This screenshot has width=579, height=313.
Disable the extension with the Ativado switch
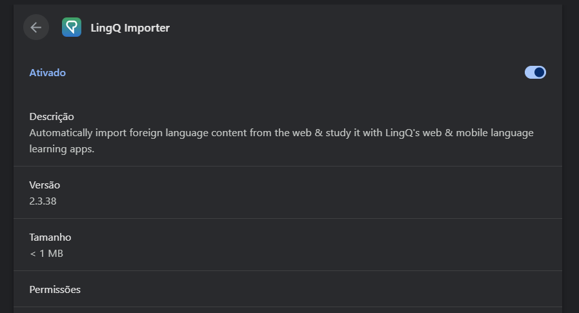click(x=535, y=72)
